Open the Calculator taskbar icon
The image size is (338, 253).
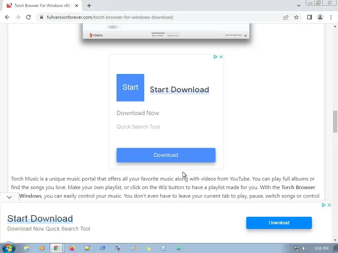click(x=163, y=248)
